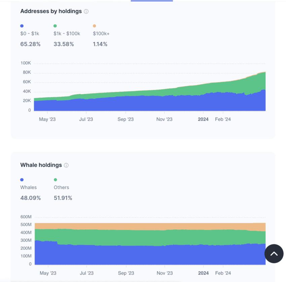Select the Whale holdings section header

pos(40,165)
